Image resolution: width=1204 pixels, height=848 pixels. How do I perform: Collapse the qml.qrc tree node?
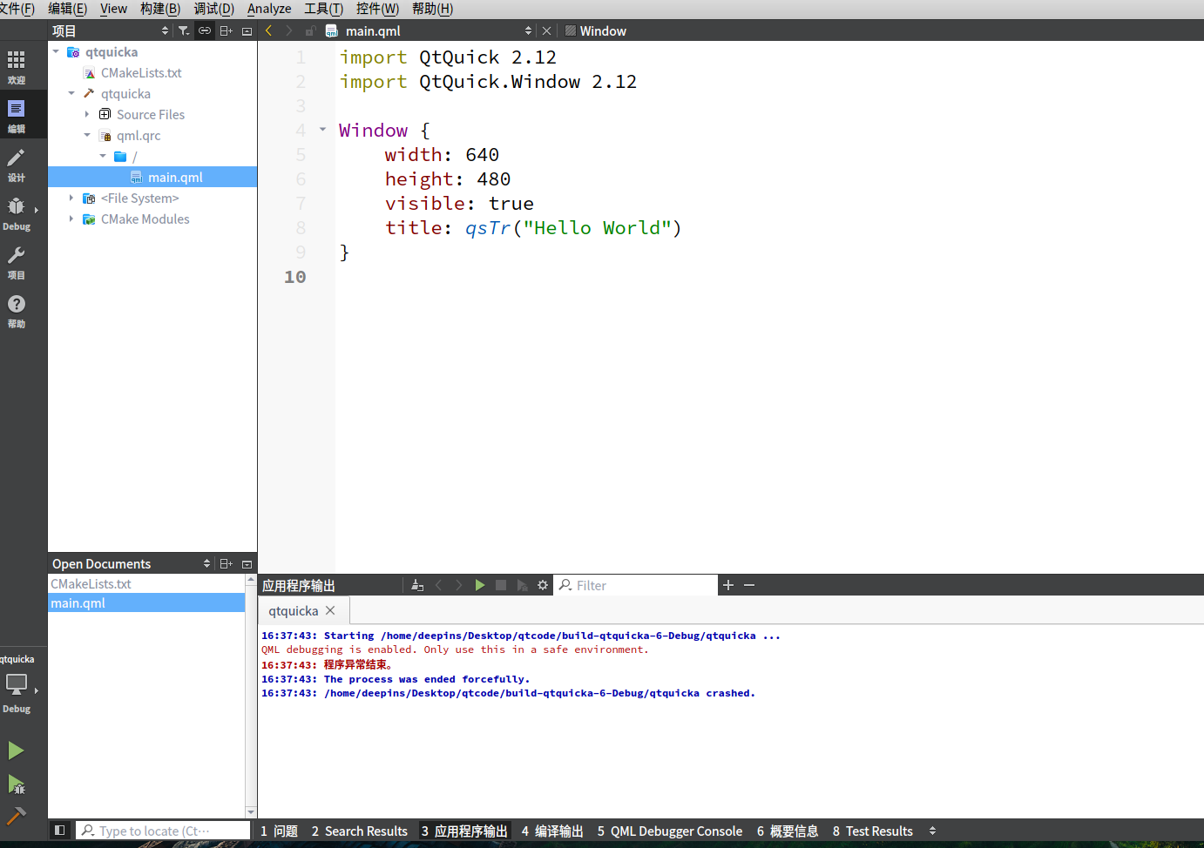[x=87, y=135]
